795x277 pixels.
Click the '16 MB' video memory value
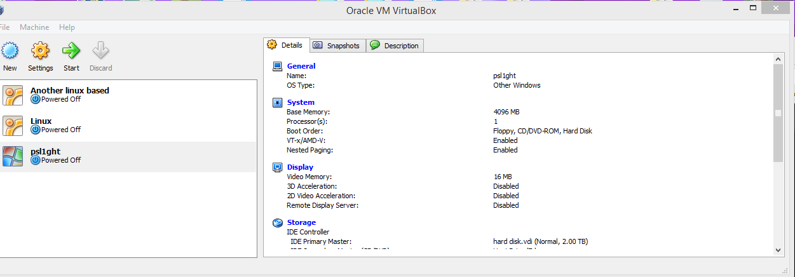coord(503,177)
